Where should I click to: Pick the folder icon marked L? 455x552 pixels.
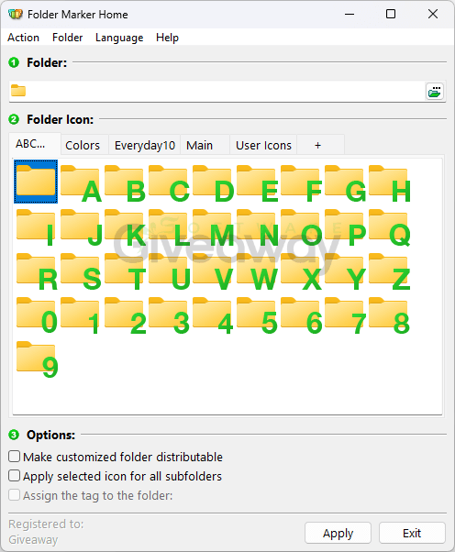pyautogui.click(x=168, y=226)
